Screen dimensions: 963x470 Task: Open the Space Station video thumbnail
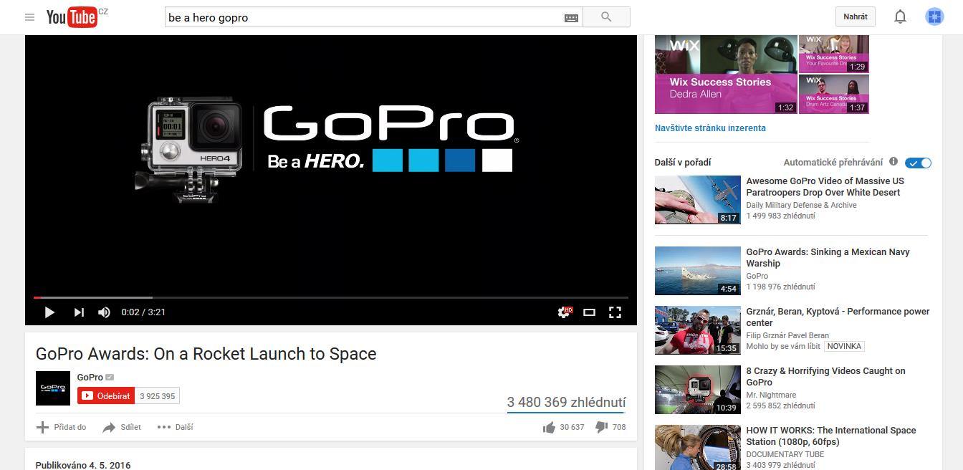click(698, 448)
